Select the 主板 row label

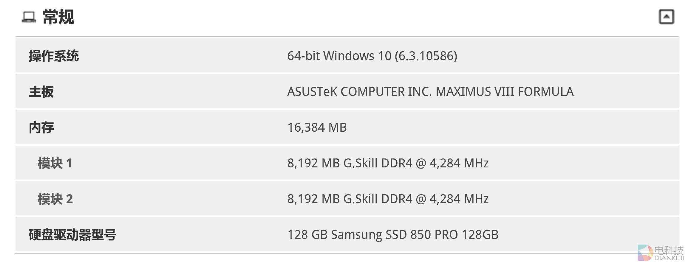pyautogui.click(x=42, y=91)
